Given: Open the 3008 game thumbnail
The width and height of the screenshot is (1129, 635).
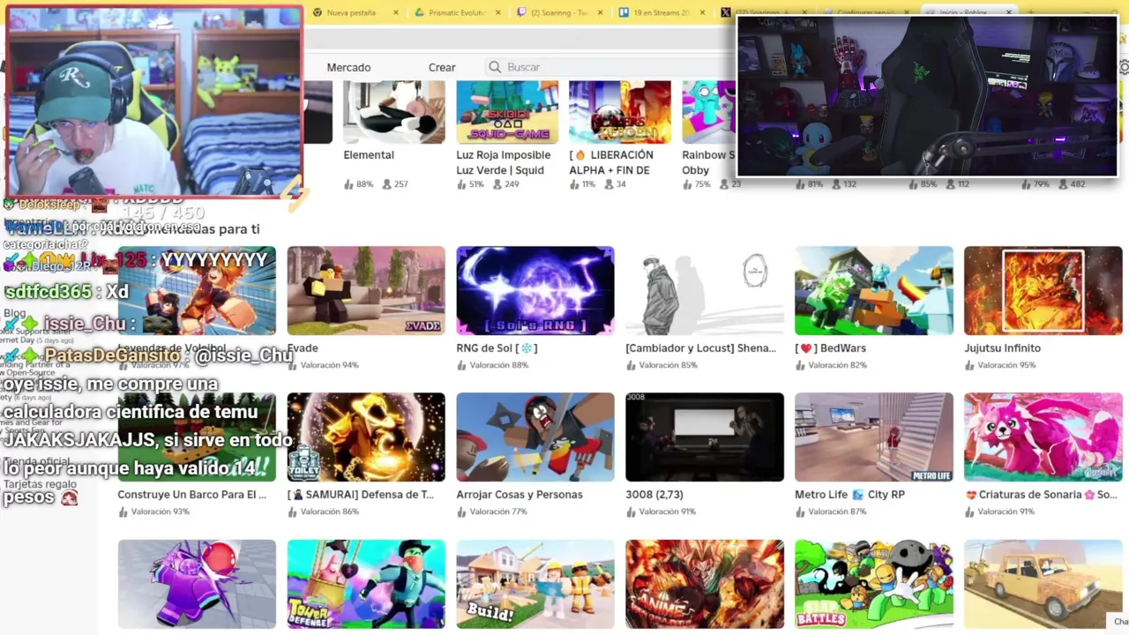Looking at the screenshot, I should coord(705,437).
